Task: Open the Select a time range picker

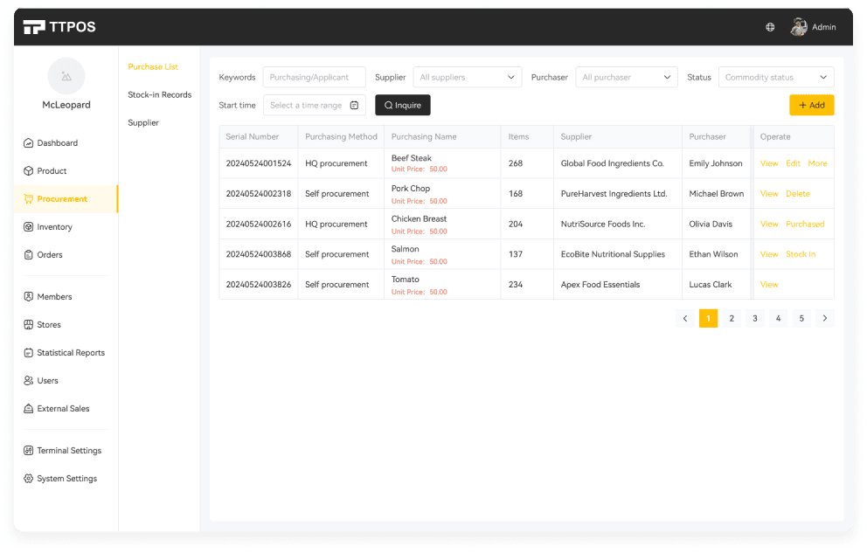Action: pyautogui.click(x=314, y=105)
